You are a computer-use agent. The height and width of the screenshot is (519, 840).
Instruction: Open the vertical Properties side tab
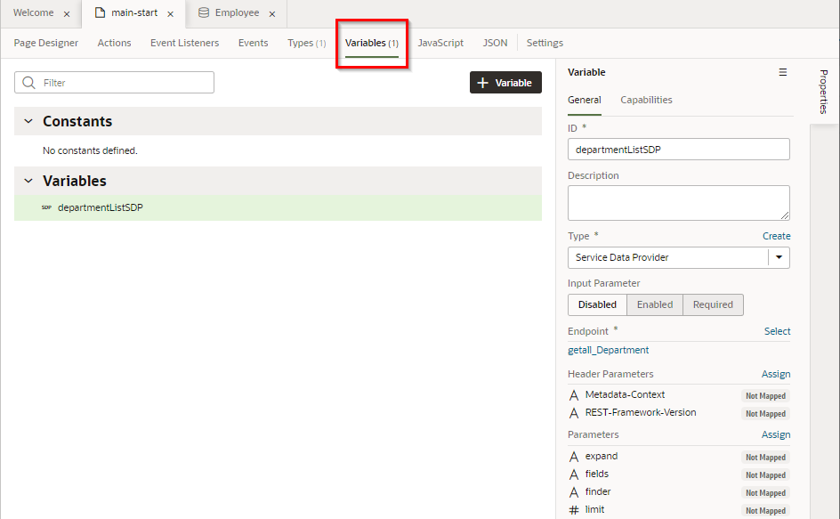824,92
